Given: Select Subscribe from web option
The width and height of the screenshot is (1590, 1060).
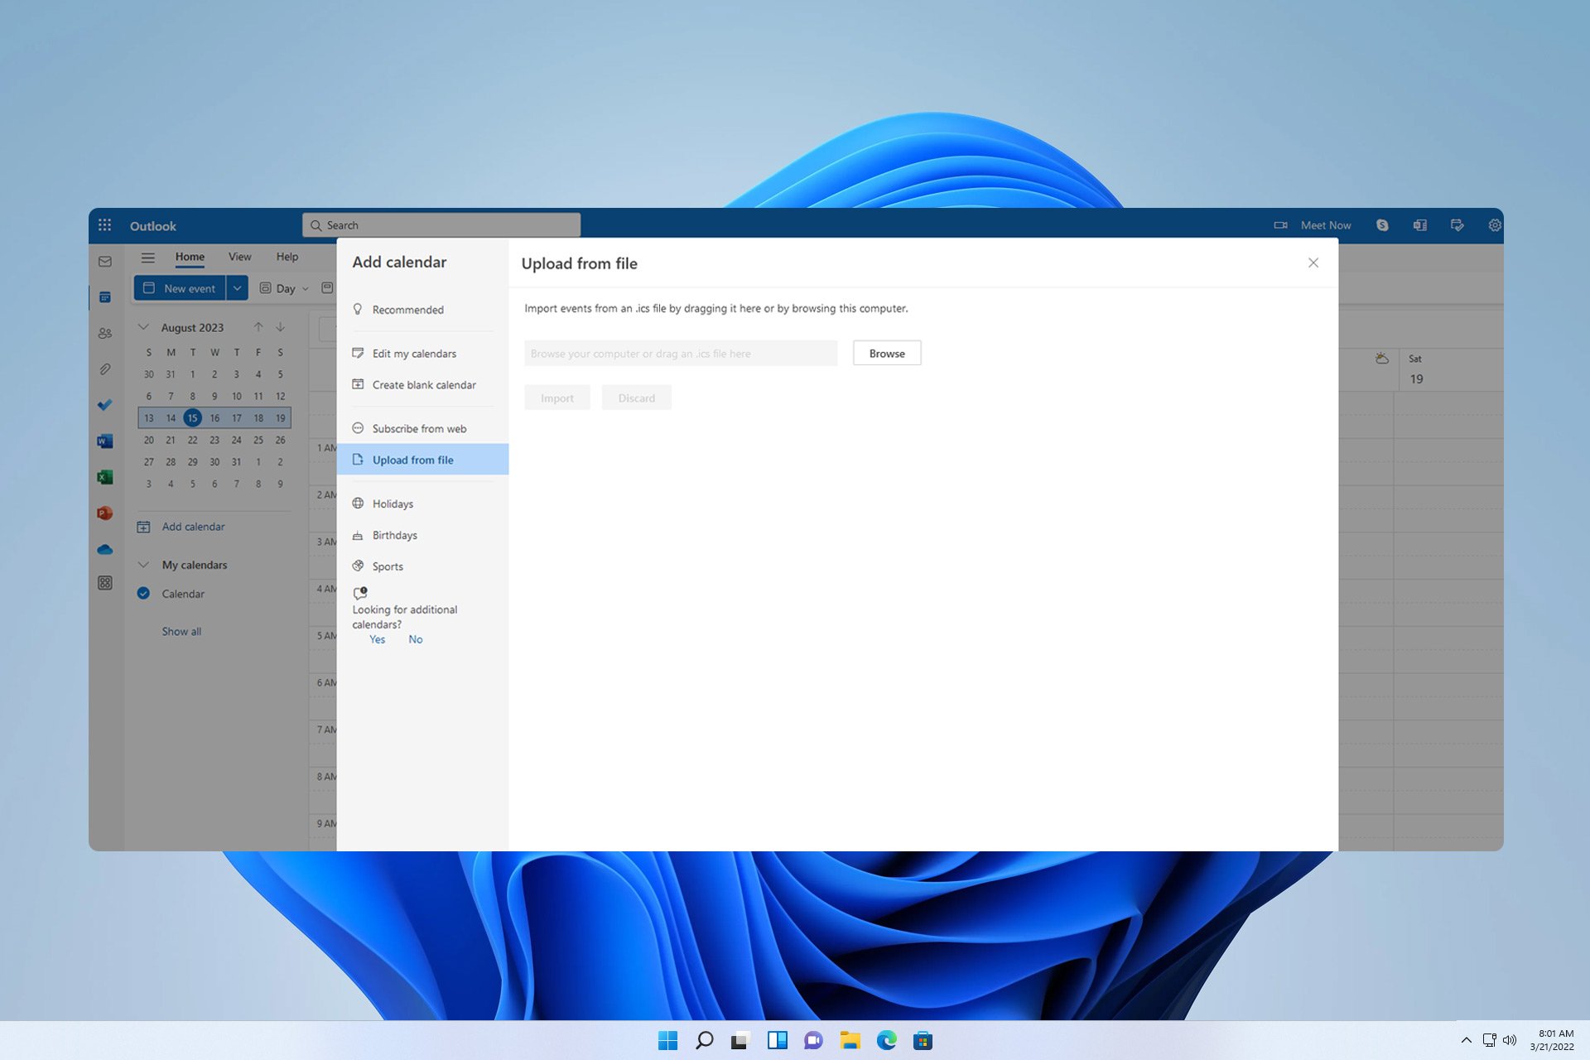Looking at the screenshot, I should pyautogui.click(x=422, y=429).
